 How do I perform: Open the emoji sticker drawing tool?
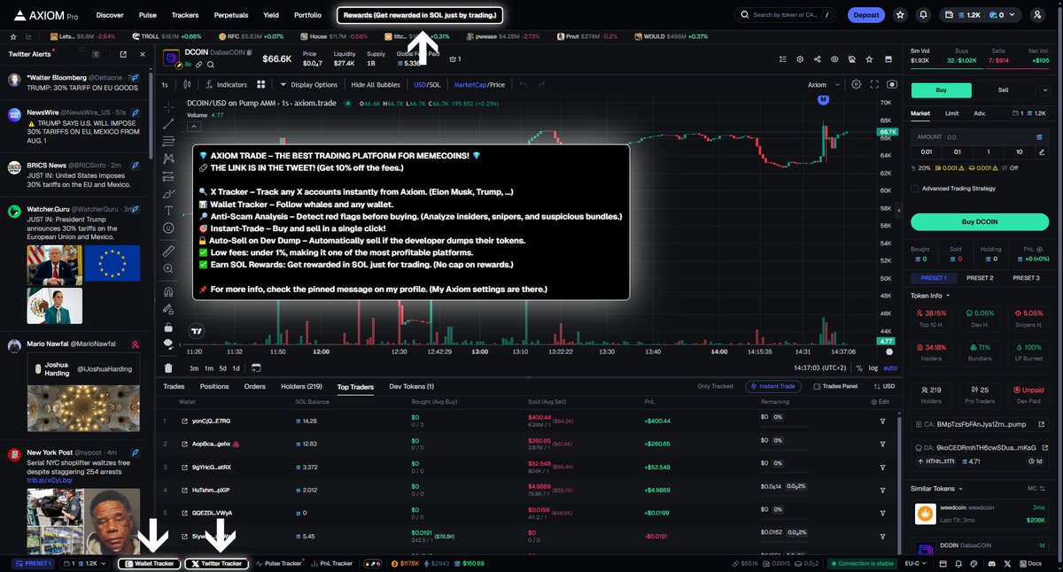168,228
